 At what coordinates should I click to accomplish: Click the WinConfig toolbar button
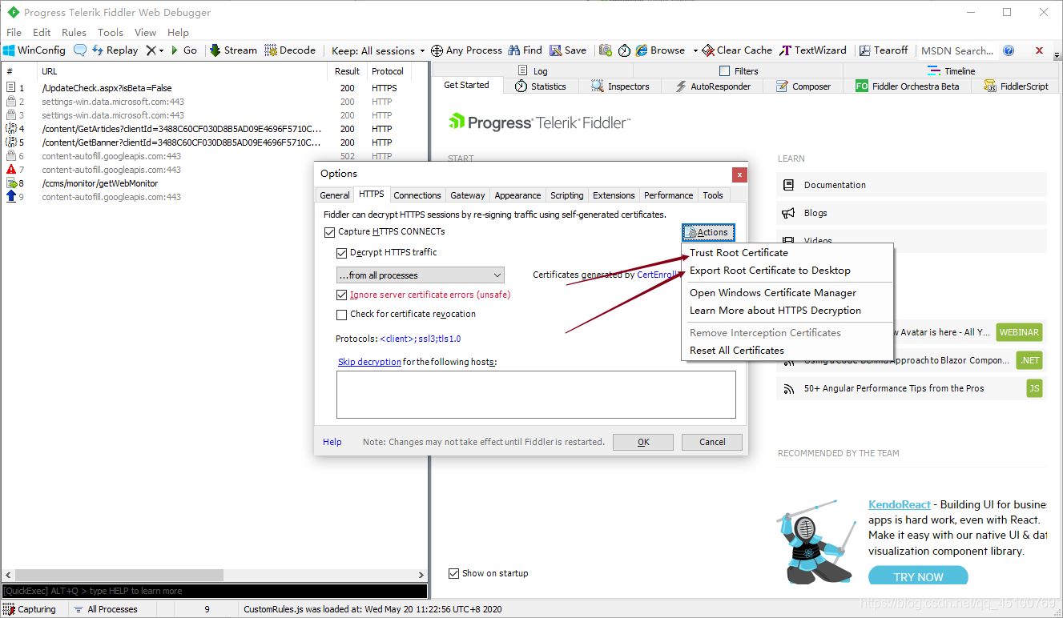[x=34, y=50]
